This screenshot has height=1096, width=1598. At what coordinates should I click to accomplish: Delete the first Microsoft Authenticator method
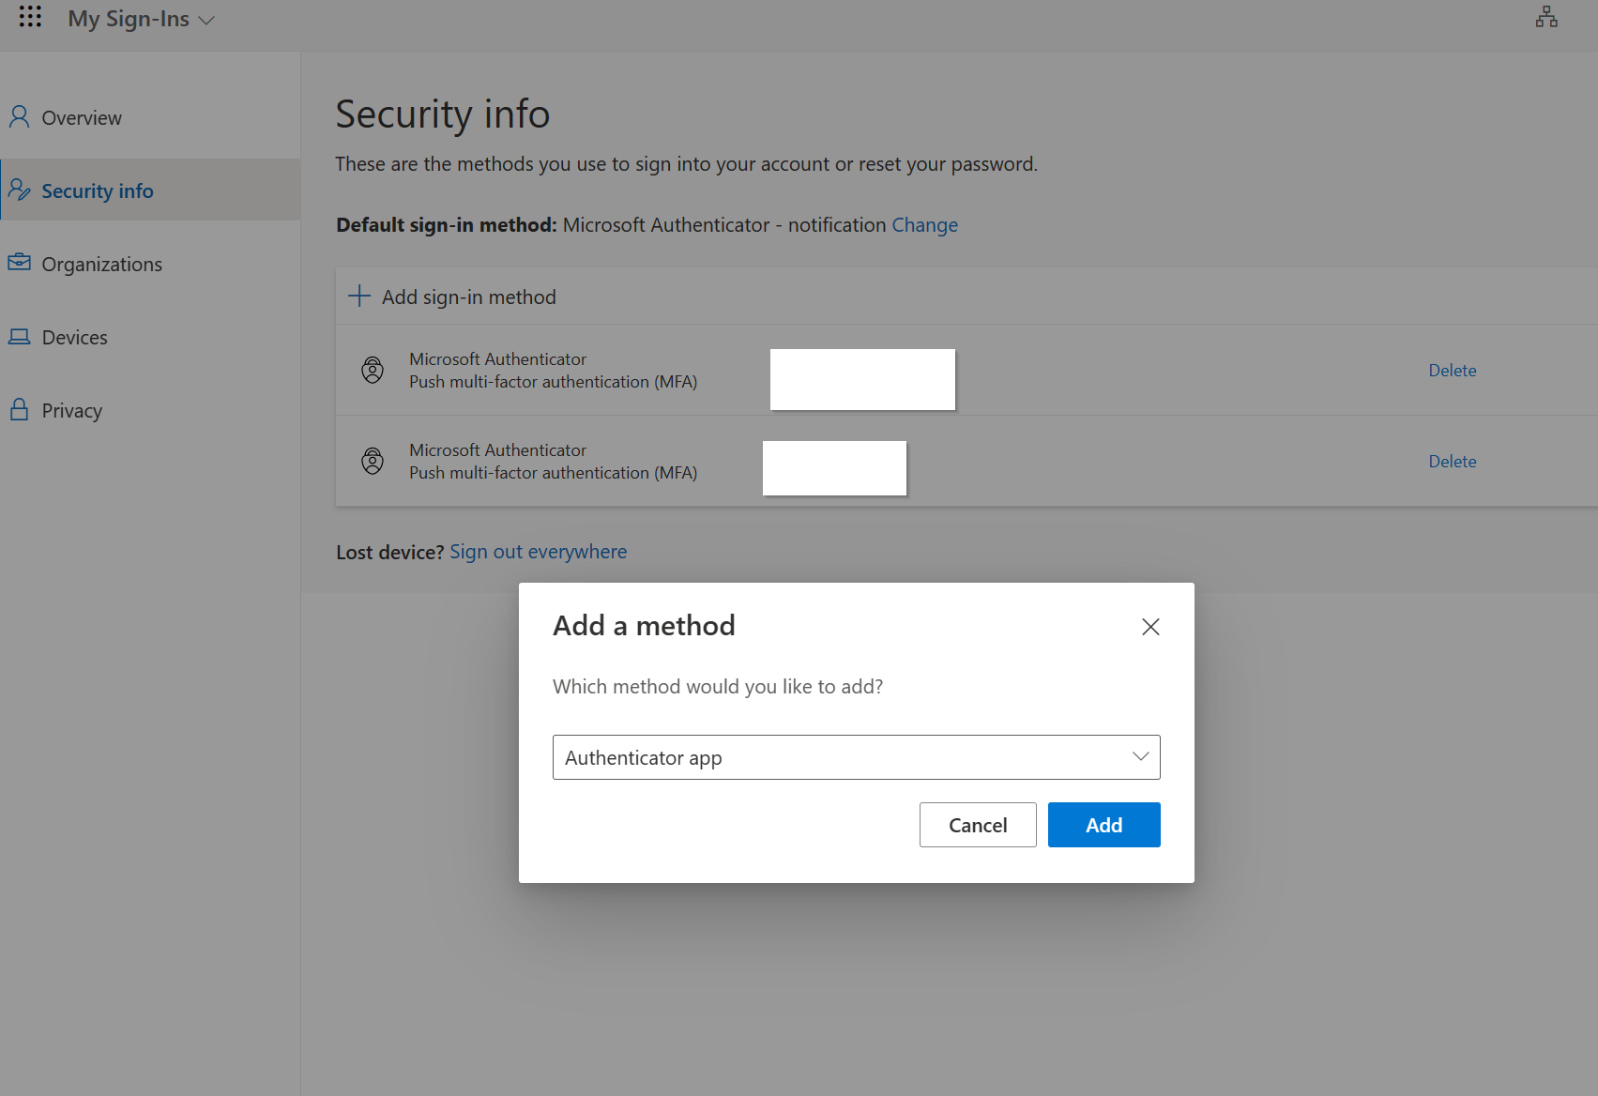click(x=1452, y=371)
